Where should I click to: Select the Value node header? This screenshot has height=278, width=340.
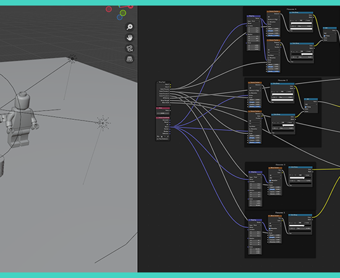tap(163, 108)
